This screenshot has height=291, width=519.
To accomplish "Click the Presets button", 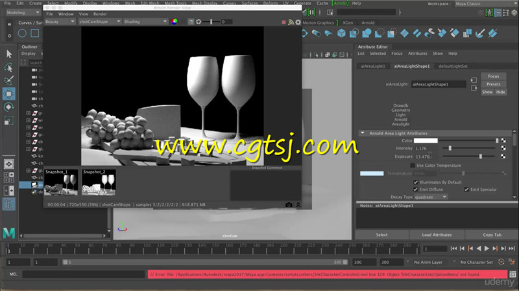I will (x=493, y=84).
